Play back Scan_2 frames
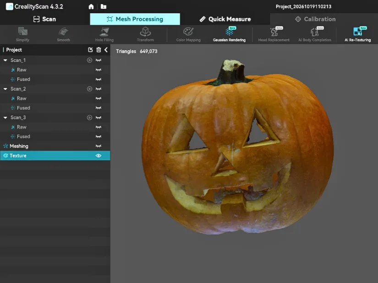This screenshot has width=378, height=283. (x=89, y=89)
